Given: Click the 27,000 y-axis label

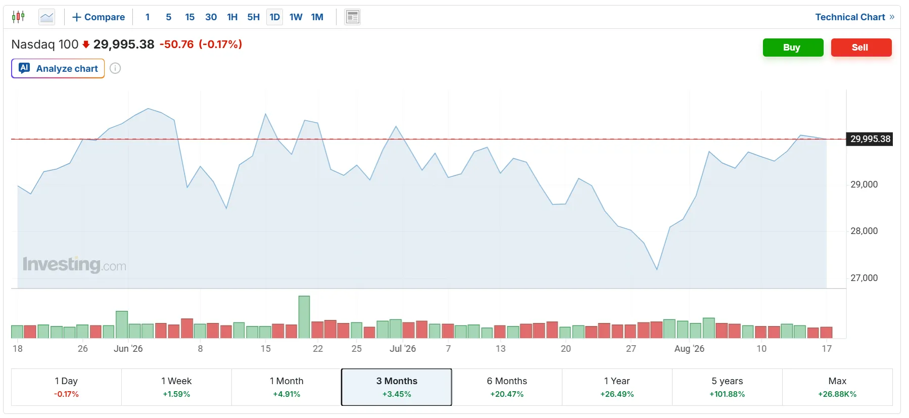Looking at the screenshot, I should click(x=864, y=278).
